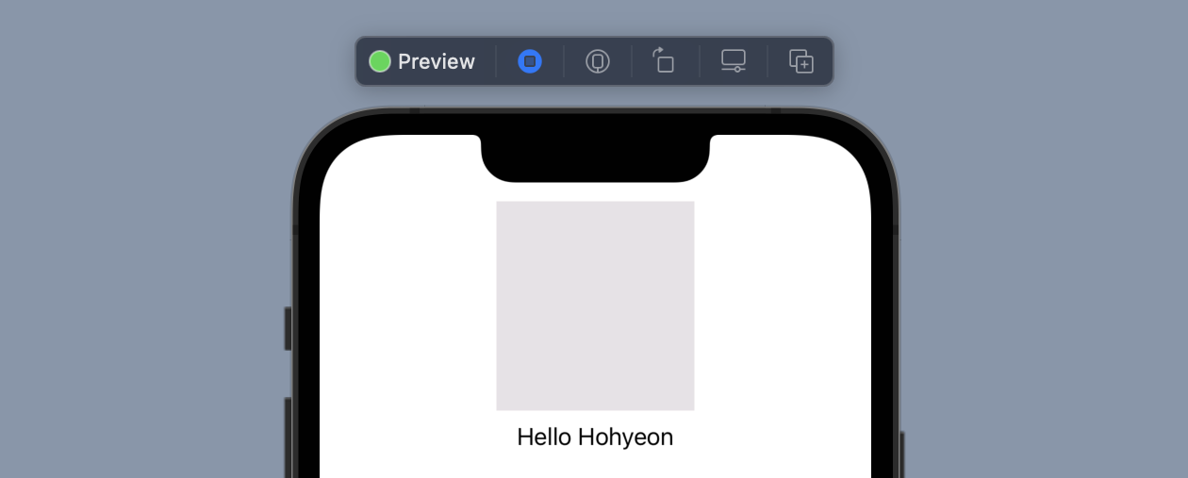This screenshot has width=1188, height=478.
Task: Open Device Settings for the preview
Action: (734, 61)
